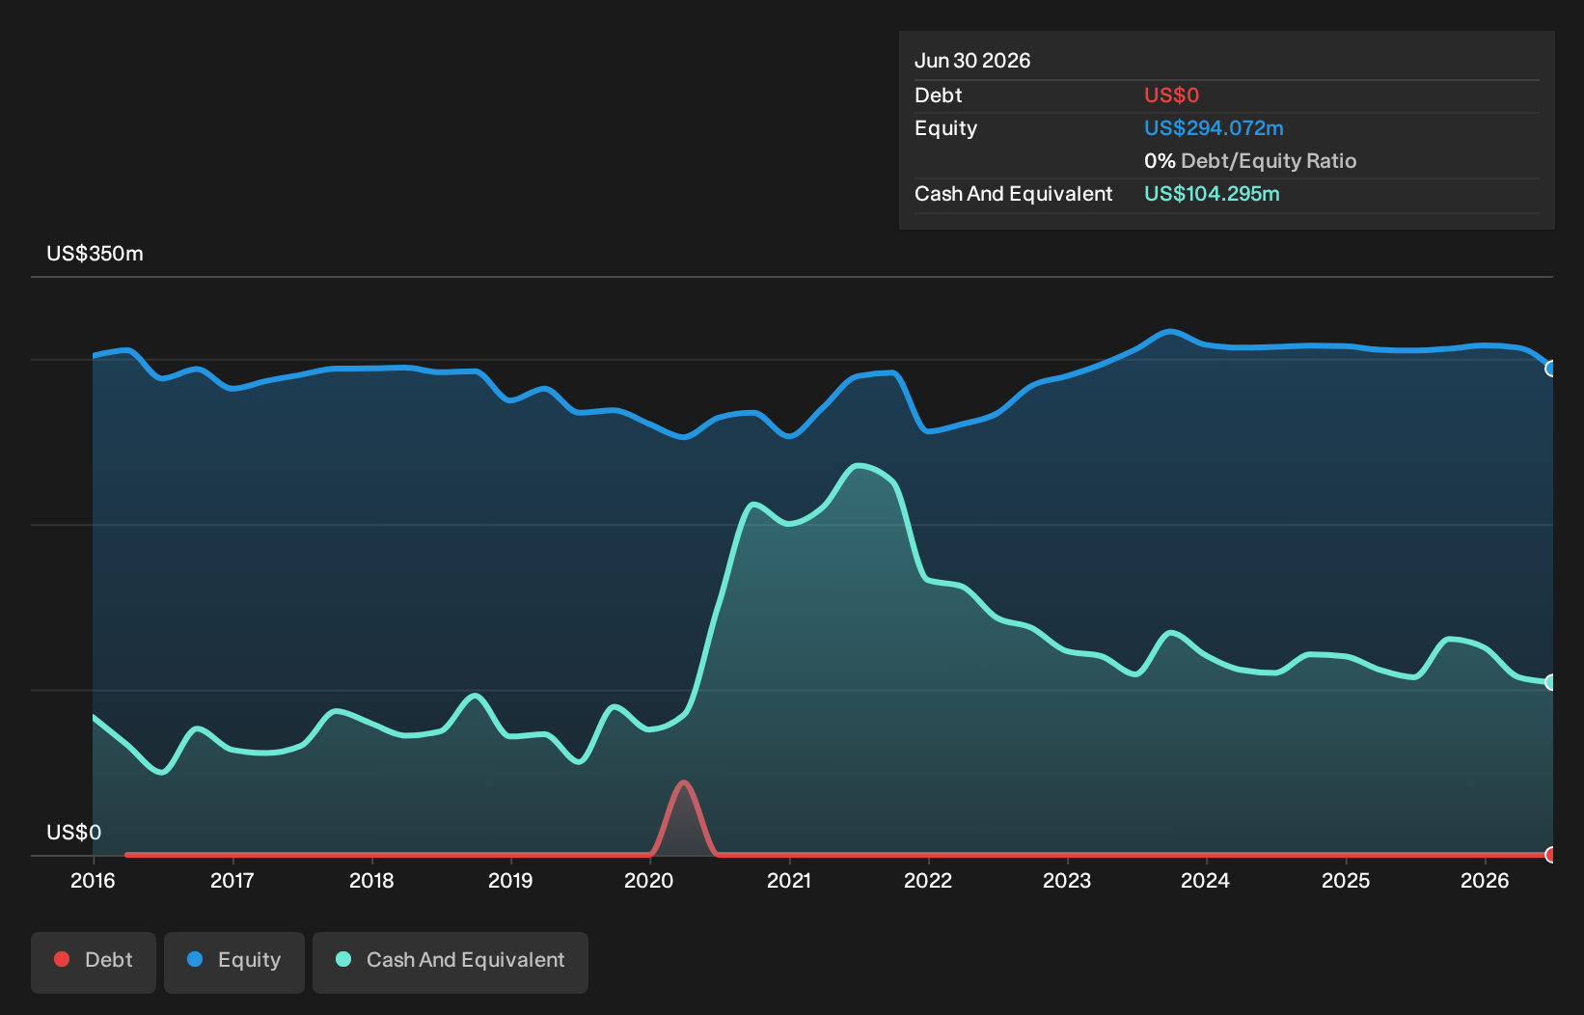Image resolution: width=1584 pixels, height=1015 pixels.
Task: Click the 2026 x-axis label
Action: tap(1485, 881)
